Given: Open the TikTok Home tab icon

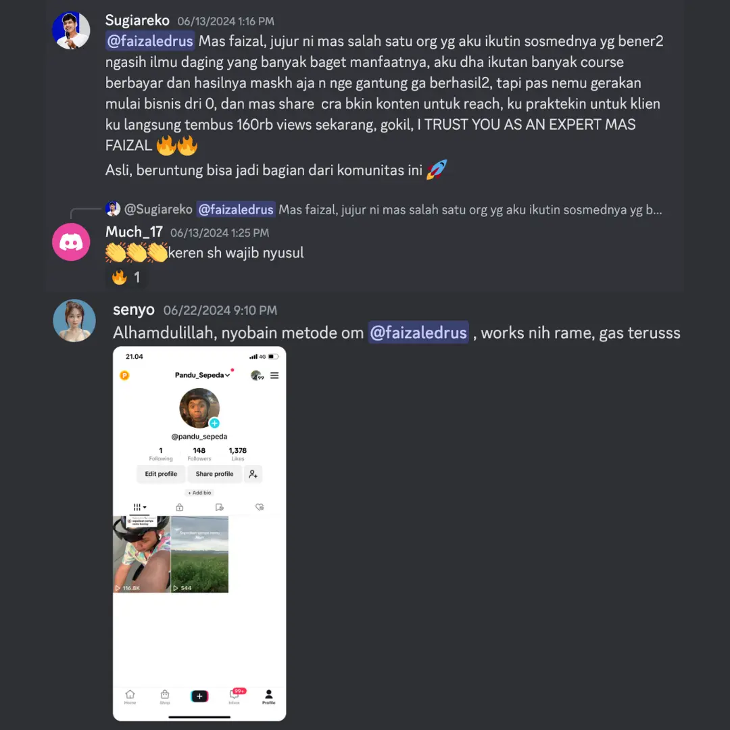Looking at the screenshot, I should pyautogui.click(x=130, y=696).
